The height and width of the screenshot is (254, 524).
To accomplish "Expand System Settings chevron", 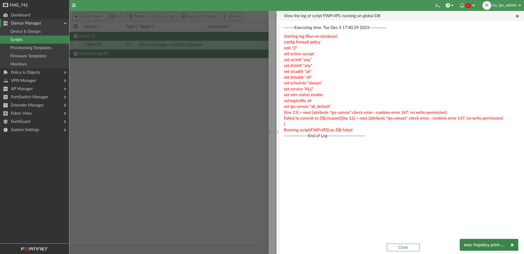I will 65,130.
